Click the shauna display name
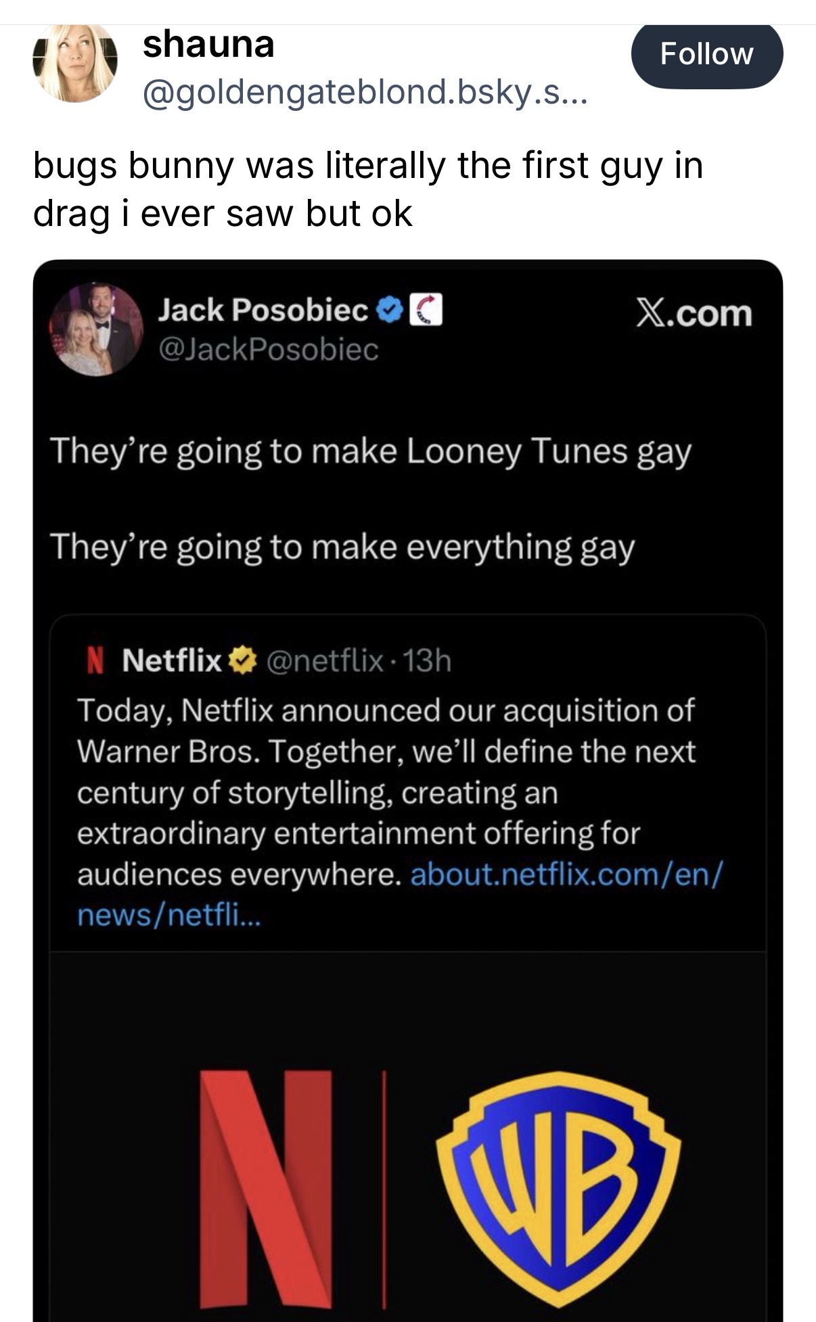Viewport: 816px width, 1322px height. point(208,45)
